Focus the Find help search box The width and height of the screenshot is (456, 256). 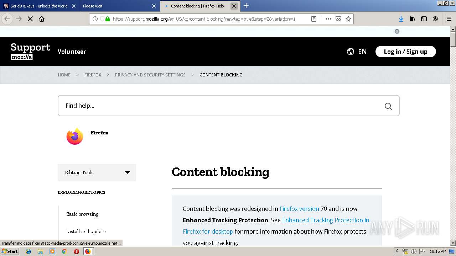229,106
